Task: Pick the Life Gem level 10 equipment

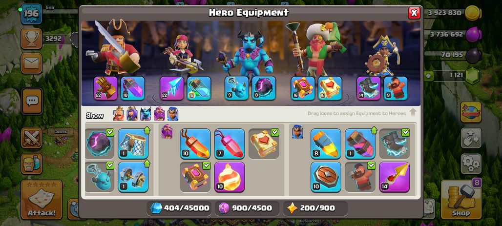Action: (x=195, y=144)
